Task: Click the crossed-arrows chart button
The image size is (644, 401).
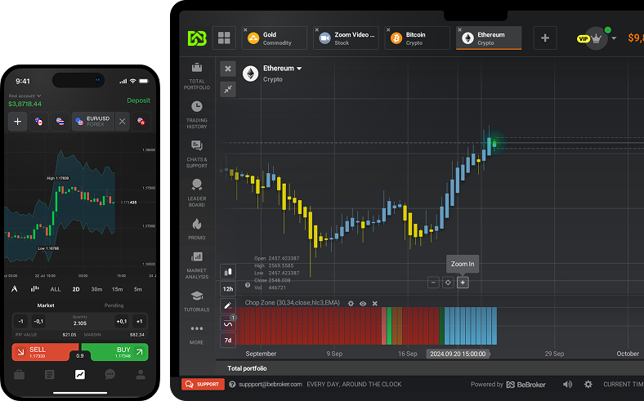Action: [228, 69]
